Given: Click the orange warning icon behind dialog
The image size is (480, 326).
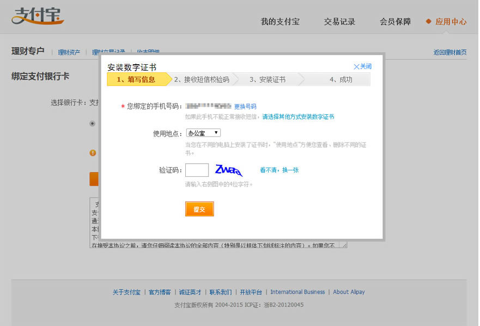Looking at the screenshot, I should point(93,153).
